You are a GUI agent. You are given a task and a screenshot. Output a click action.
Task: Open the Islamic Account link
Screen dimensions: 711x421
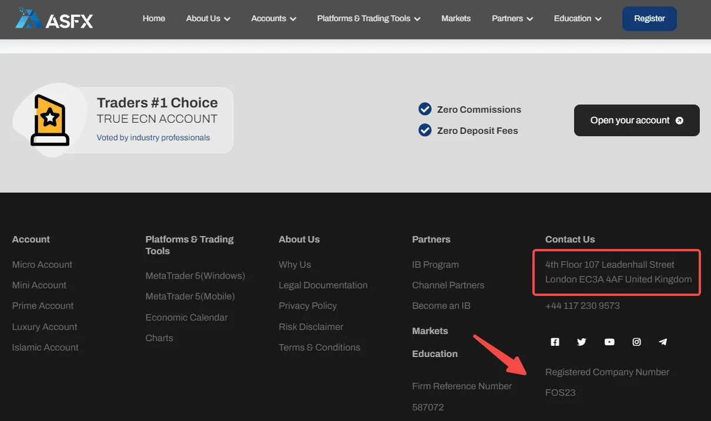pos(45,348)
